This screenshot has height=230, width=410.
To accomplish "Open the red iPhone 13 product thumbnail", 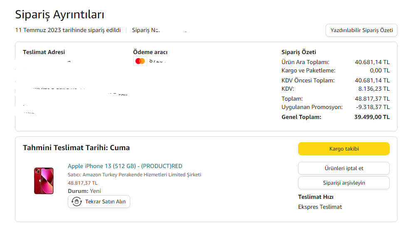I will [x=44, y=181].
